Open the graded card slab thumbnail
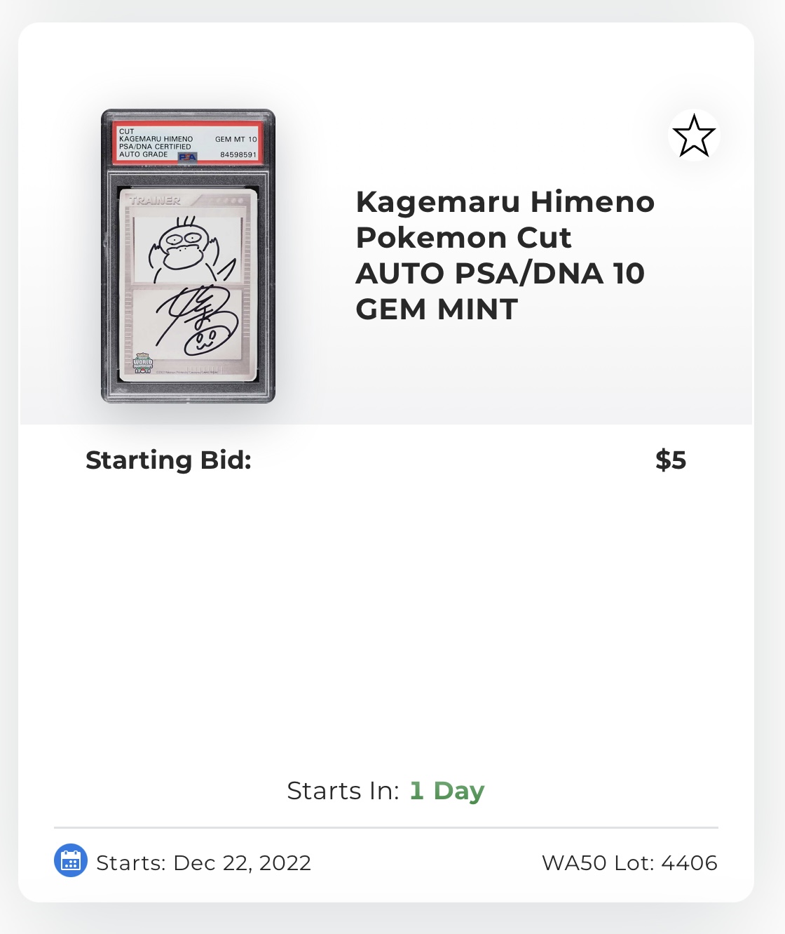Image resolution: width=785 pixels, height=934 pixels. click(188, 256)
